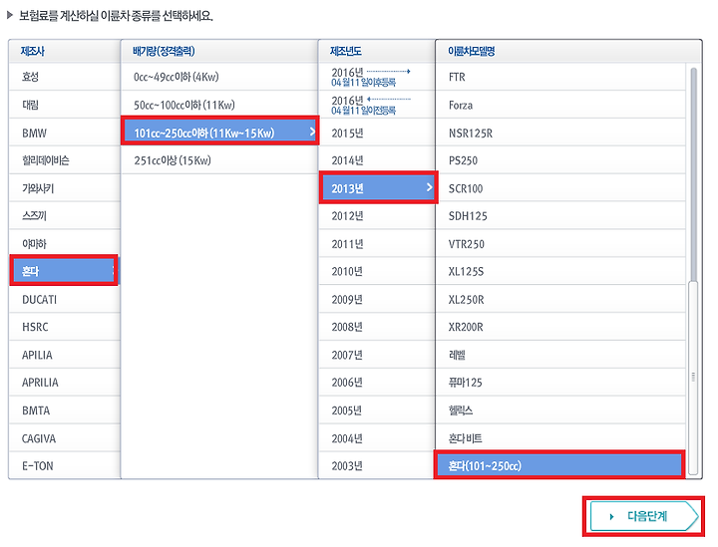Select manufacturer 야마하
The height and width of the screenshot is (547, 718).
coord(65,244)
